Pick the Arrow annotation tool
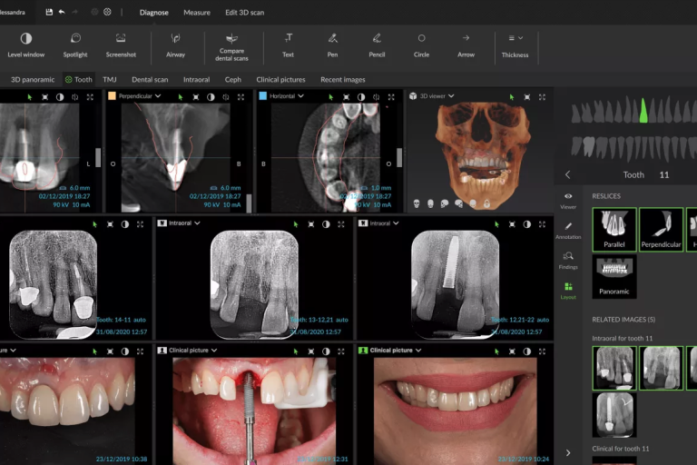The width and height of the screenshot is (697, 465). tap(466, 38)
